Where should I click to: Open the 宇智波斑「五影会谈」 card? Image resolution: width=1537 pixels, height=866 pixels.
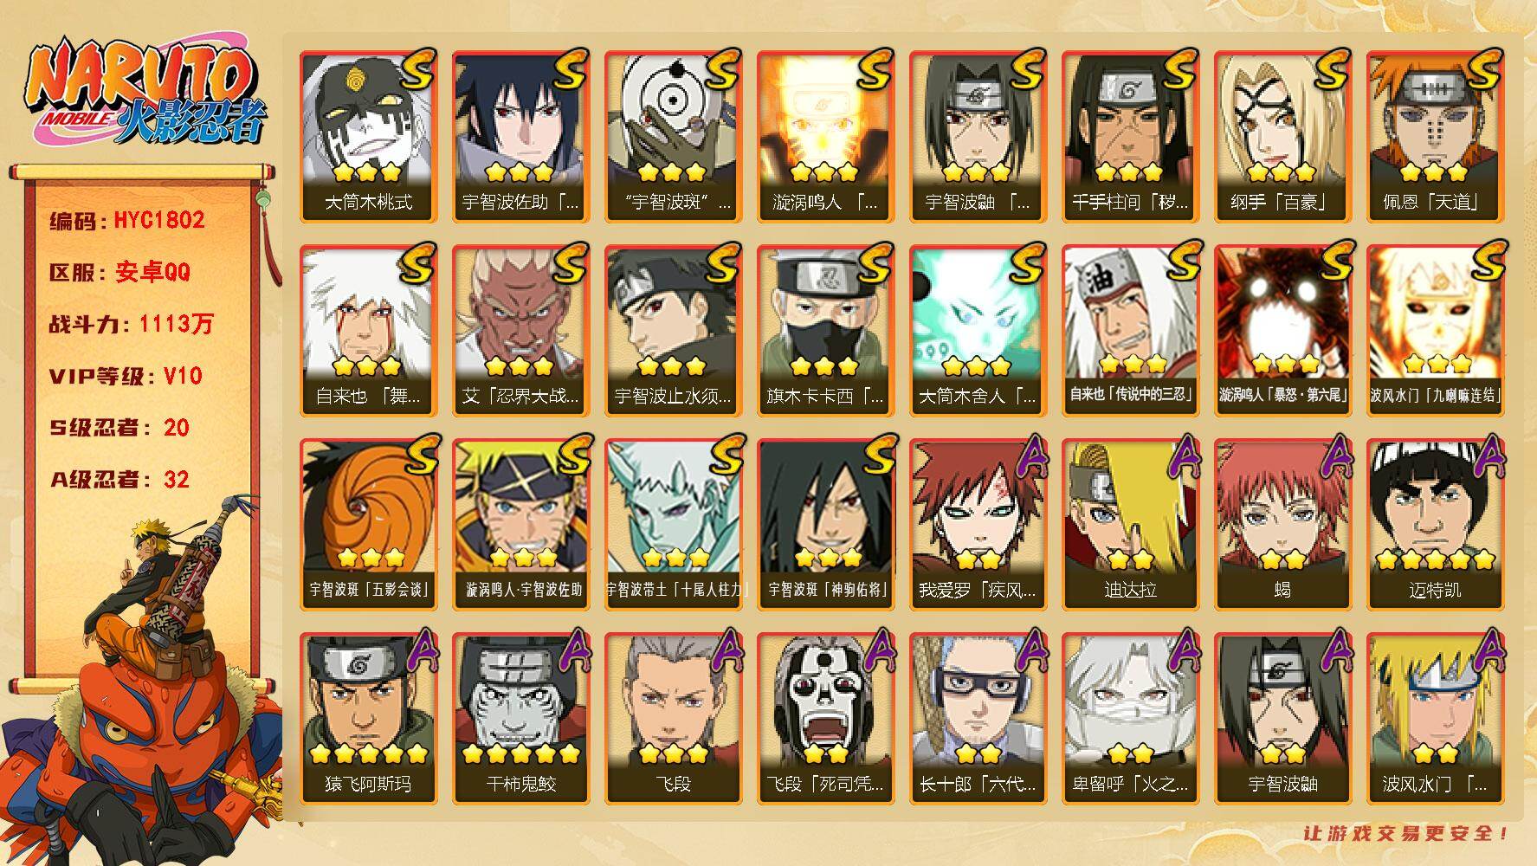click(368, 525)
